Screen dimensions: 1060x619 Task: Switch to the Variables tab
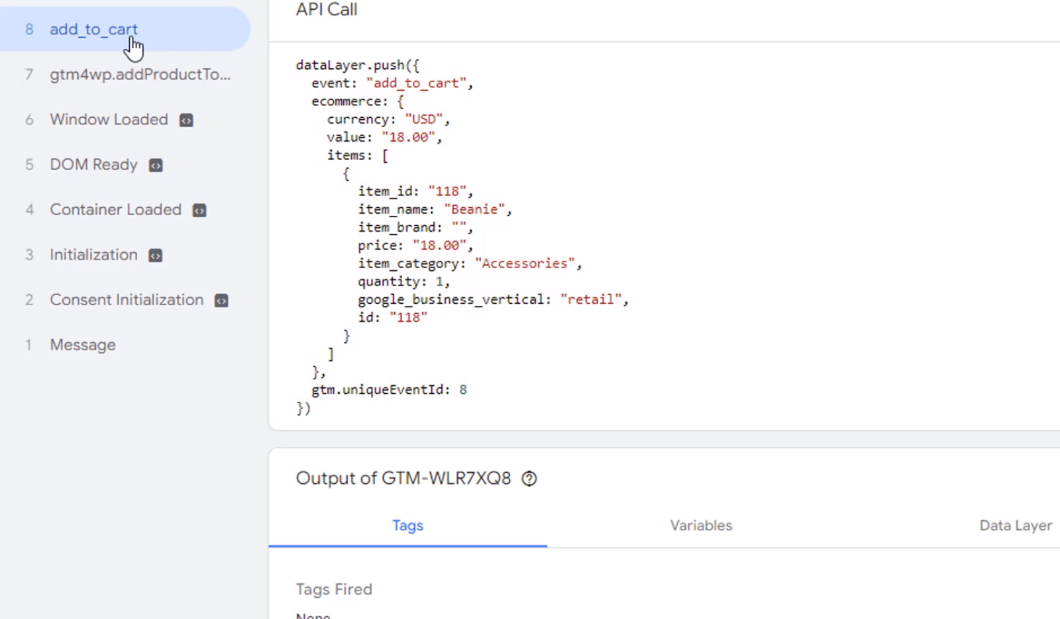(x=700, y=525)
